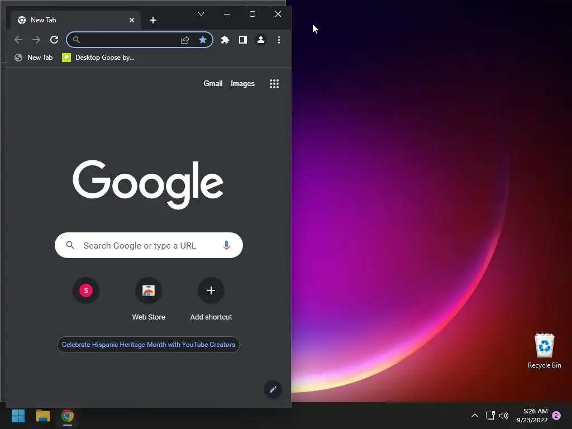The height and width of the screenshot is (429, 572).
Task: Open File Explorer from the taskbar
Action: pyautogui.click(x=43, y=416)
